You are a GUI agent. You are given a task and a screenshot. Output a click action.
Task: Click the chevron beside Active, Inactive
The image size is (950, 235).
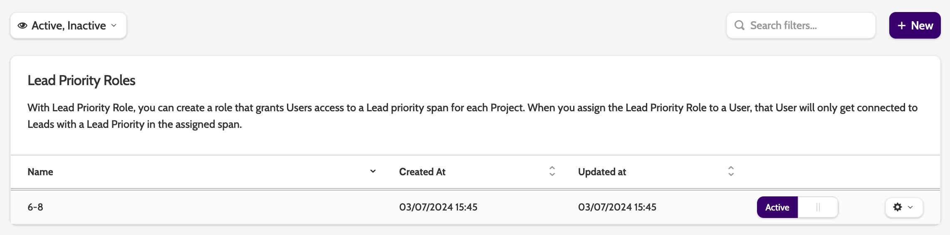point(114,26)
